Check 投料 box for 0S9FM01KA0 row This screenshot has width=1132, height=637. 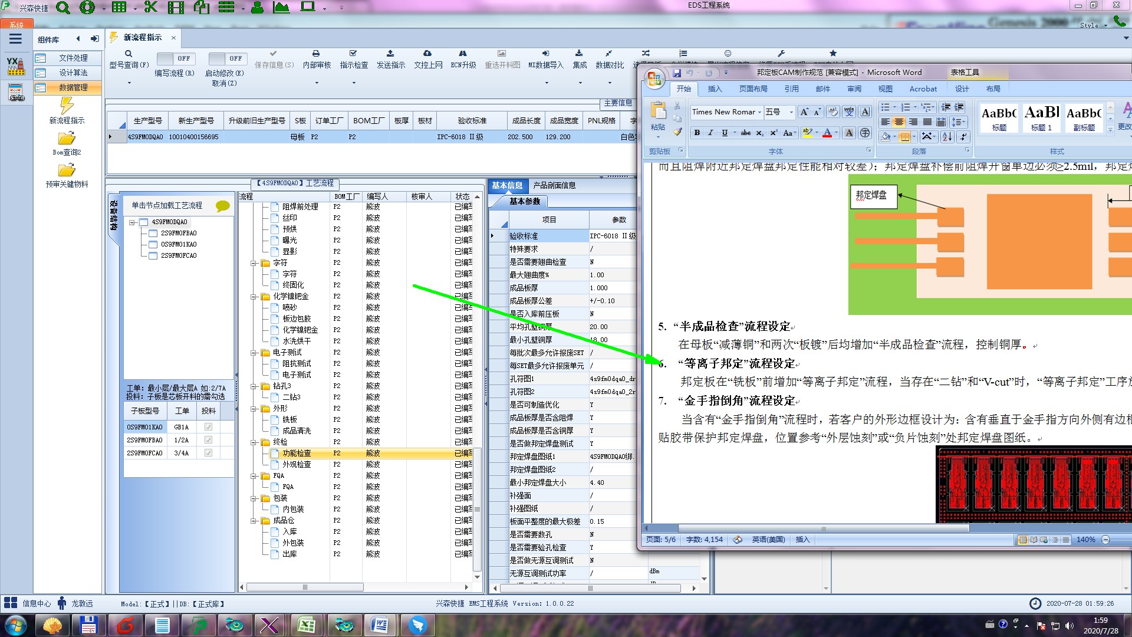208,427
